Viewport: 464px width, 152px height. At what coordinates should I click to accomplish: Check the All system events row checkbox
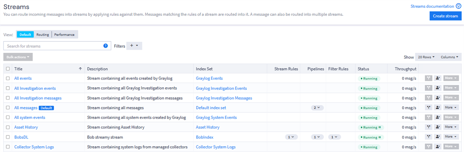click(8, 117)
